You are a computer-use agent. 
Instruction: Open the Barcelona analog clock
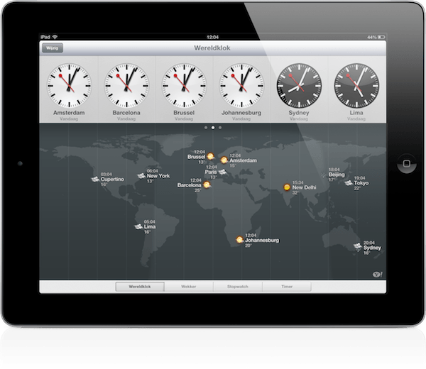pyautogui.click(x=126, y=86)
